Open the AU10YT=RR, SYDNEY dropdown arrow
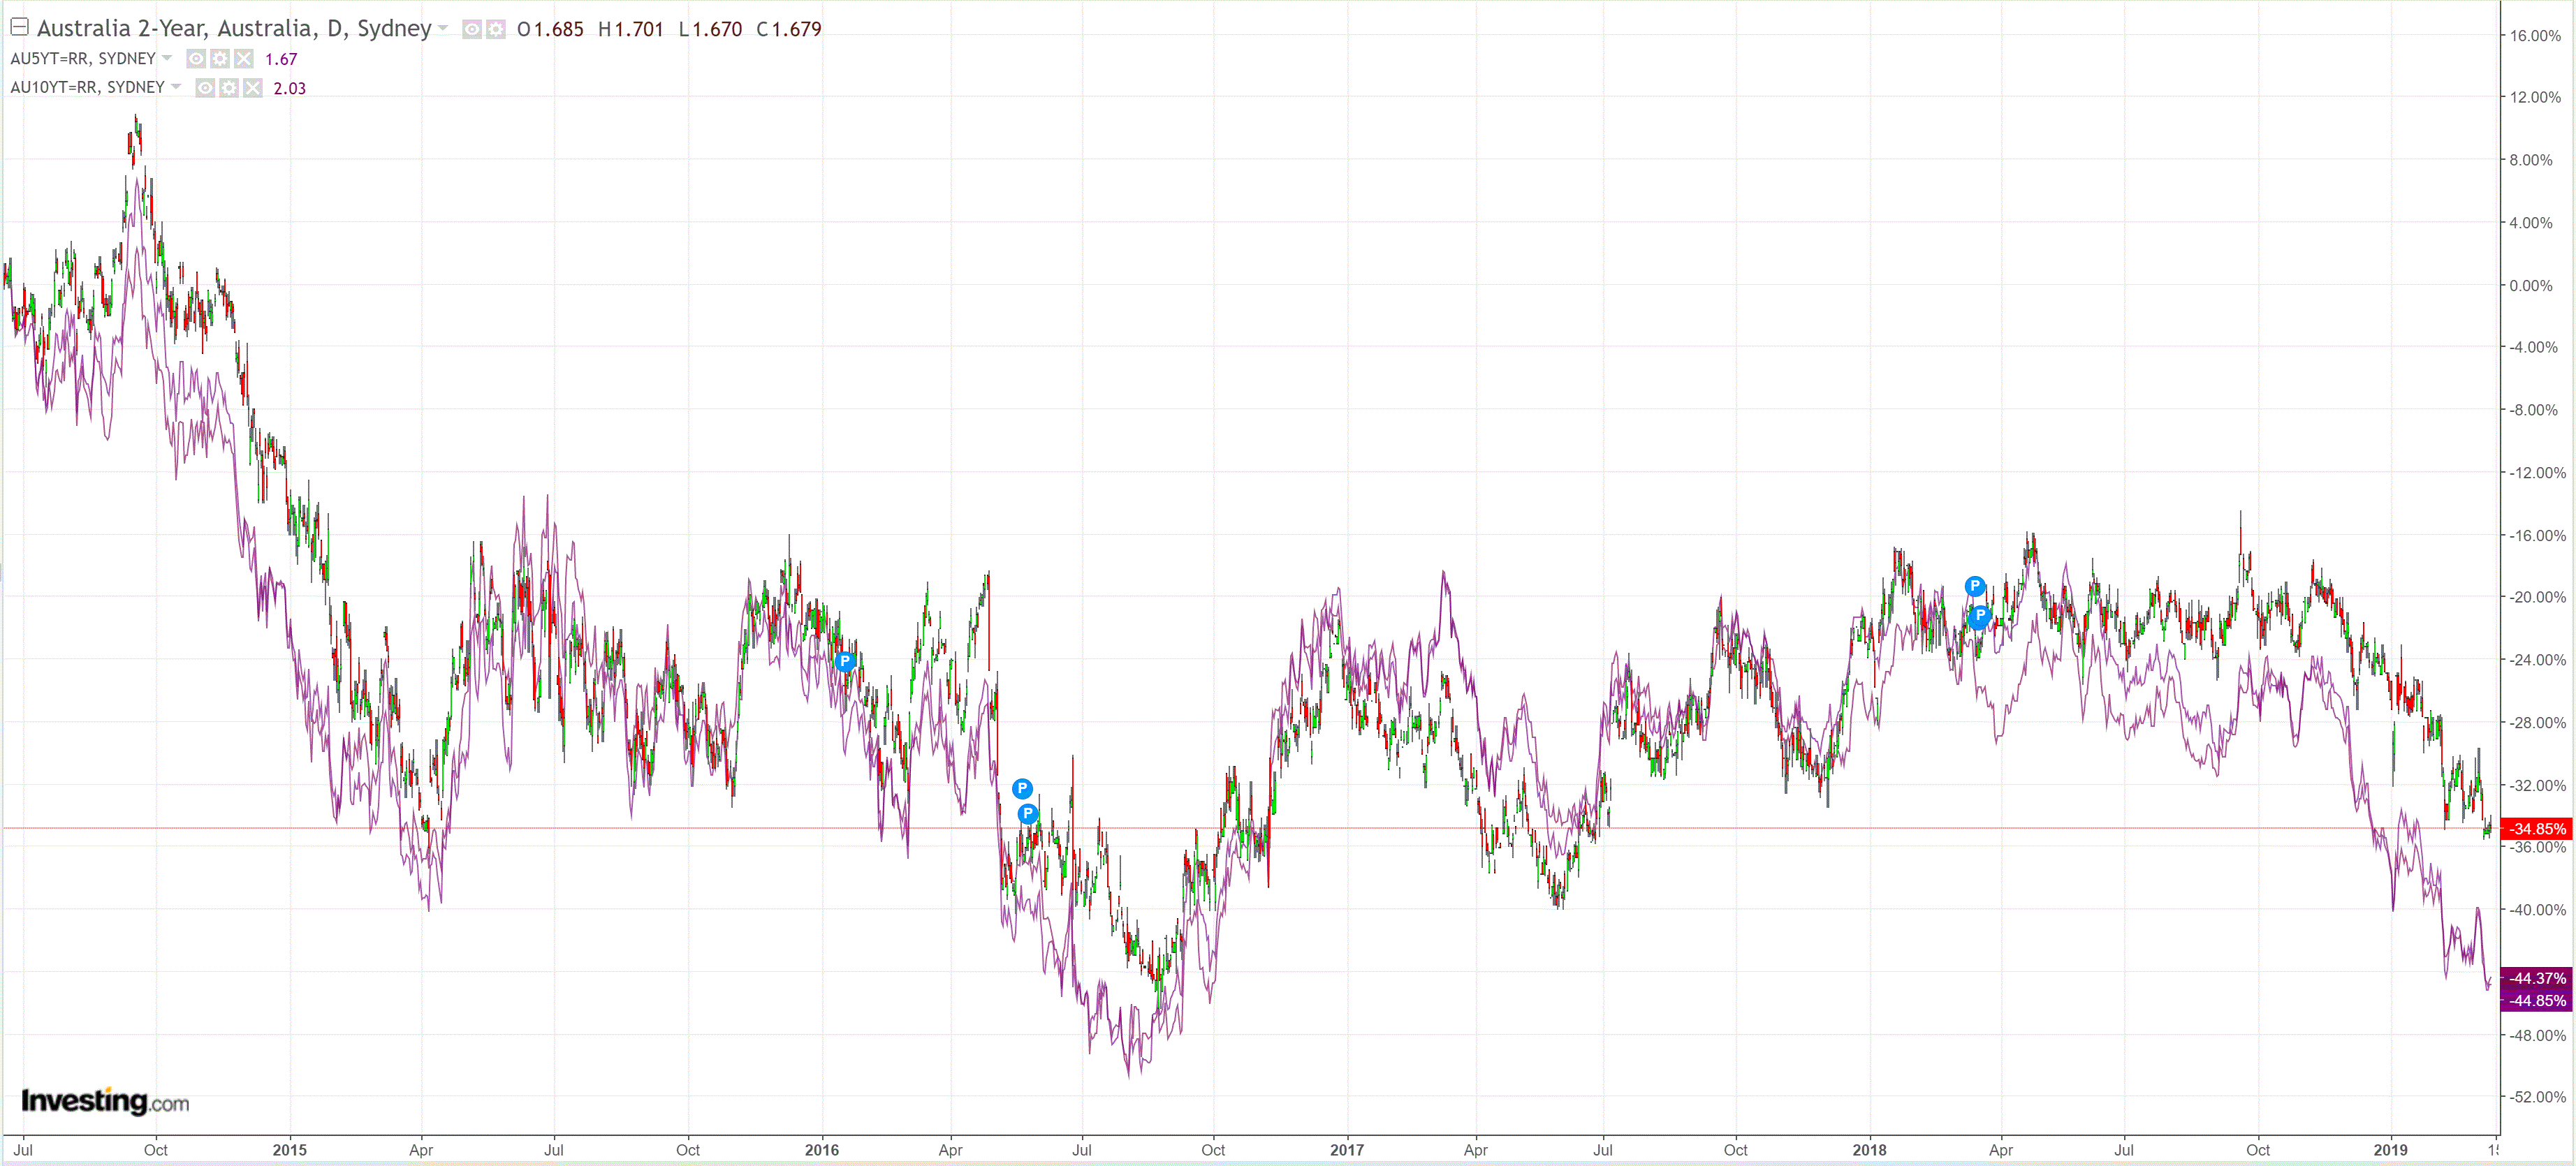 (x=176, y=87)
